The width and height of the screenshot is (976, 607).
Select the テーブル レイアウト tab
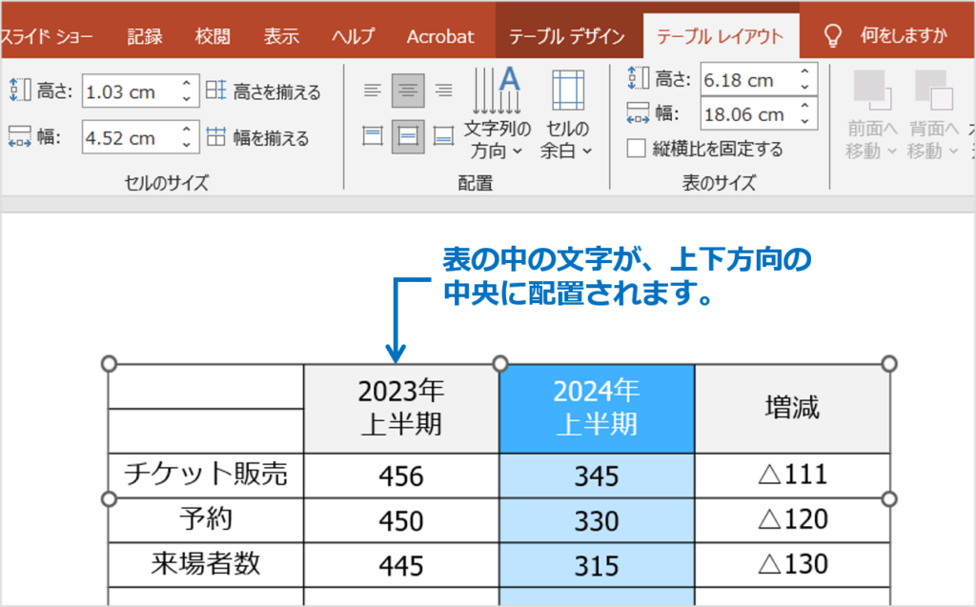click(721, 37)
